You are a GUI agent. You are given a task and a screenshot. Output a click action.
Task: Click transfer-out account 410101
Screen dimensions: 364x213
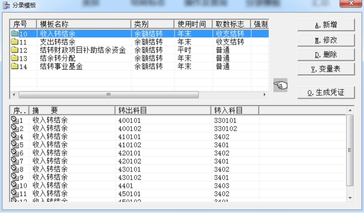[x=129, y=137]
